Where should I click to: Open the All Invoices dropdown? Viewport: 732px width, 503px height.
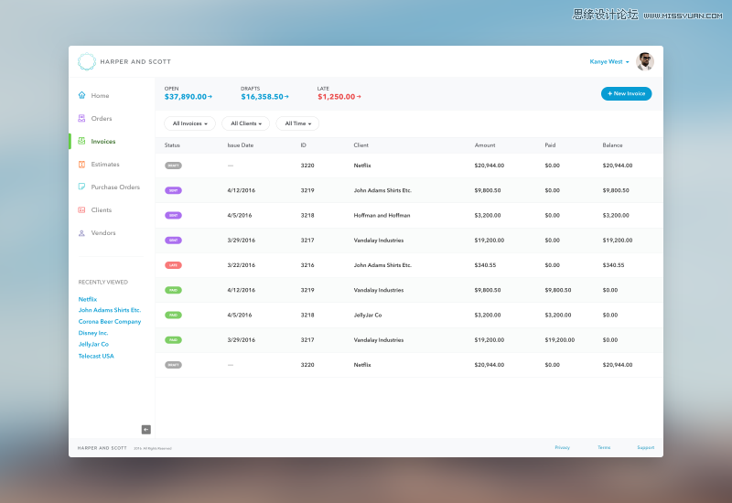[190, 123]
